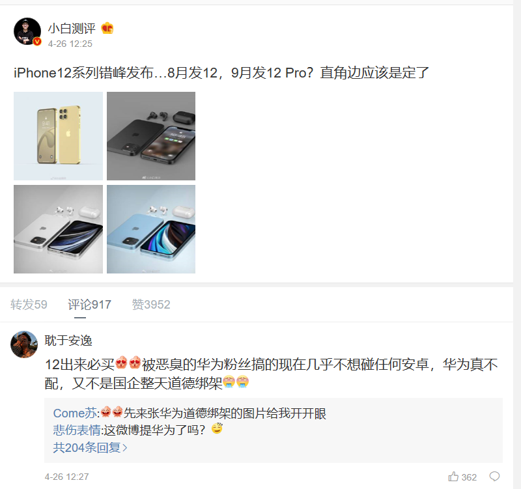This screenshot has width=521, height=489.
Task: Click the post timestamp 4-26 12:25
Action: [x=70, y=44]
